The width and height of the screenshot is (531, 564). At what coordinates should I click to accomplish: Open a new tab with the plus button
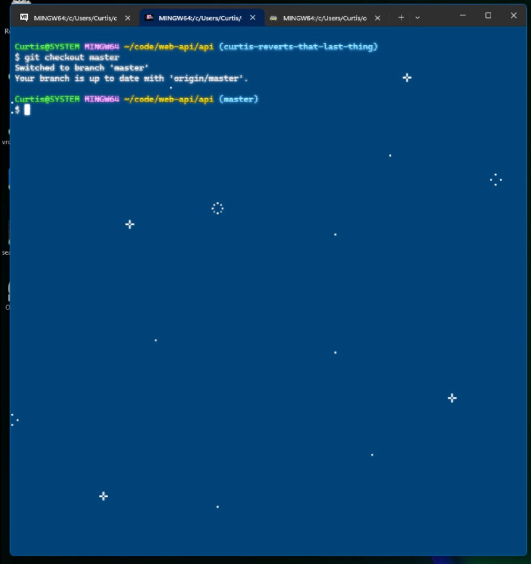click(x=401, y=17)
